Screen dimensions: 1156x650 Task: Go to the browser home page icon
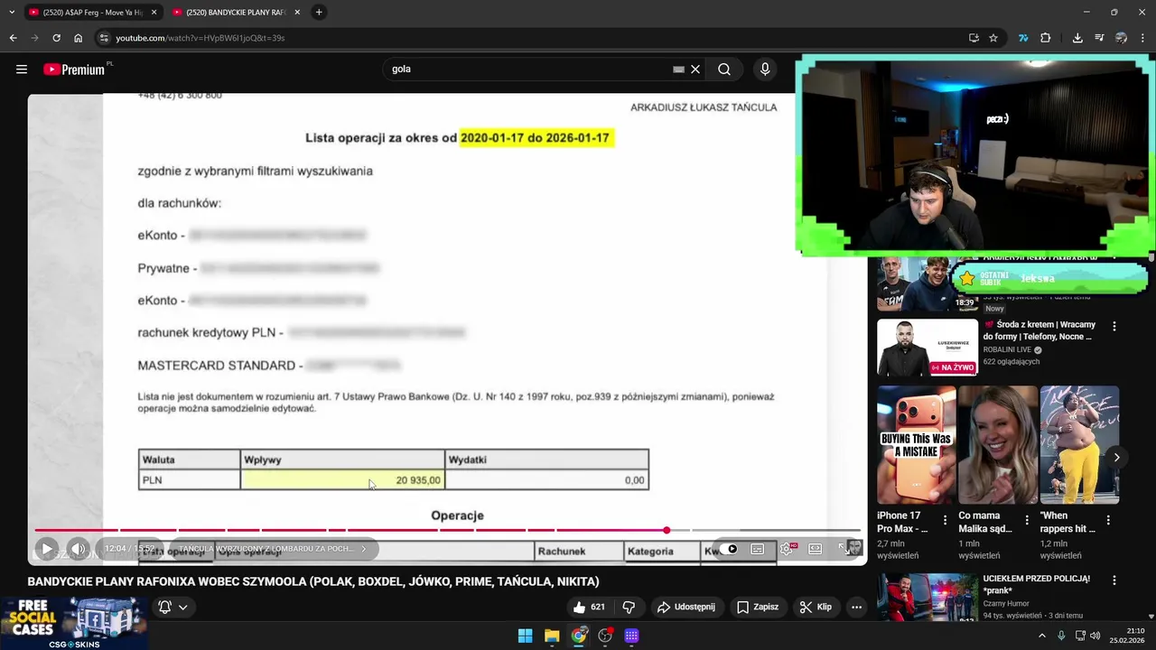[78, 38]
